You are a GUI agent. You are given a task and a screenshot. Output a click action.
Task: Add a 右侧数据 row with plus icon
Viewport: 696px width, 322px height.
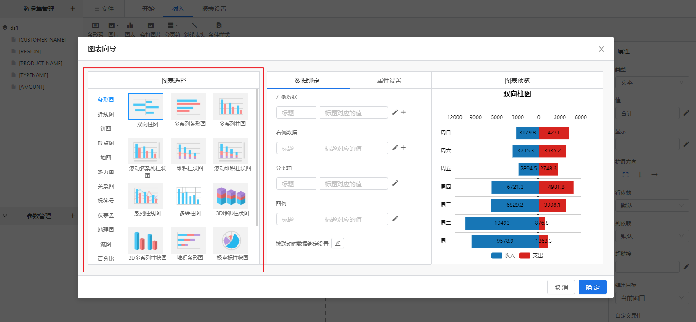(x=403, y=148)
